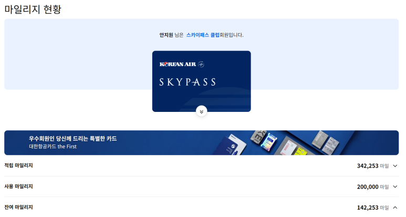Click the holographic card image in the banner

click(270, 142)
